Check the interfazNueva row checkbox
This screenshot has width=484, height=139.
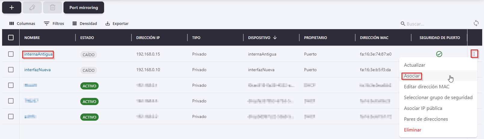tap(11, 70)
